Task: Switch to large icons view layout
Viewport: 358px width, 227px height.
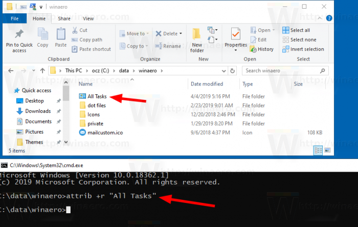Action: click(327, 150)
